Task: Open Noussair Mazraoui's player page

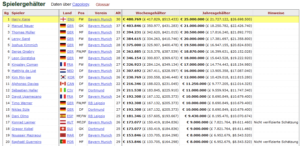Action: click(26, 135)
